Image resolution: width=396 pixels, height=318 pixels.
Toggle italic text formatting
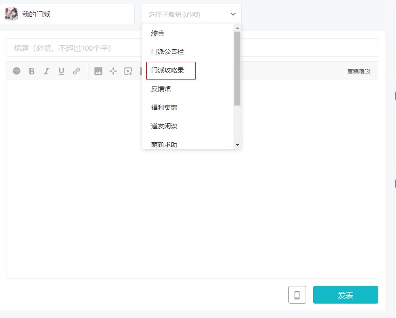[47, 71]
